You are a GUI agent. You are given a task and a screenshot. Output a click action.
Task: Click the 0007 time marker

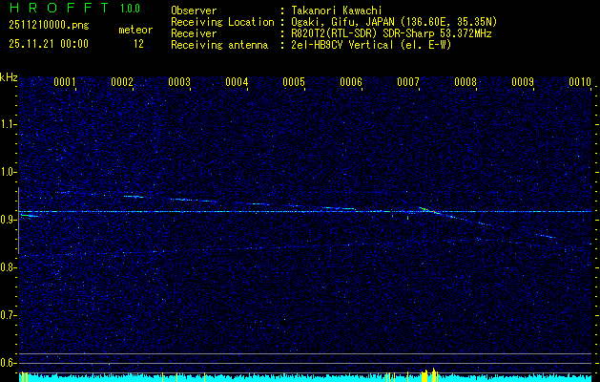pyautogui.click(x=408, y=82)
